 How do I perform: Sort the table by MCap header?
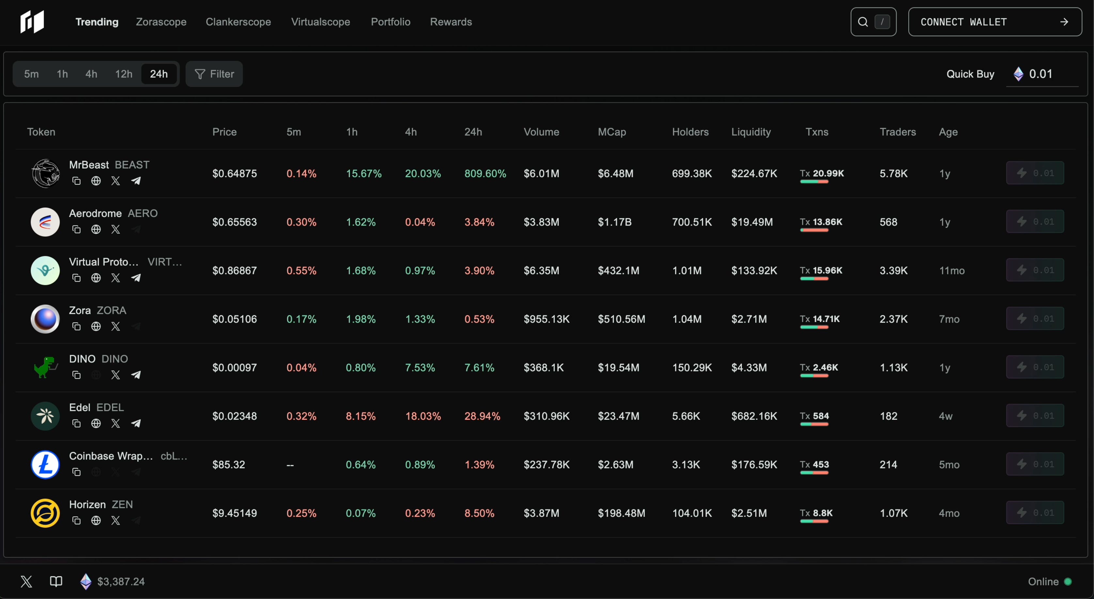pos(612,132)
